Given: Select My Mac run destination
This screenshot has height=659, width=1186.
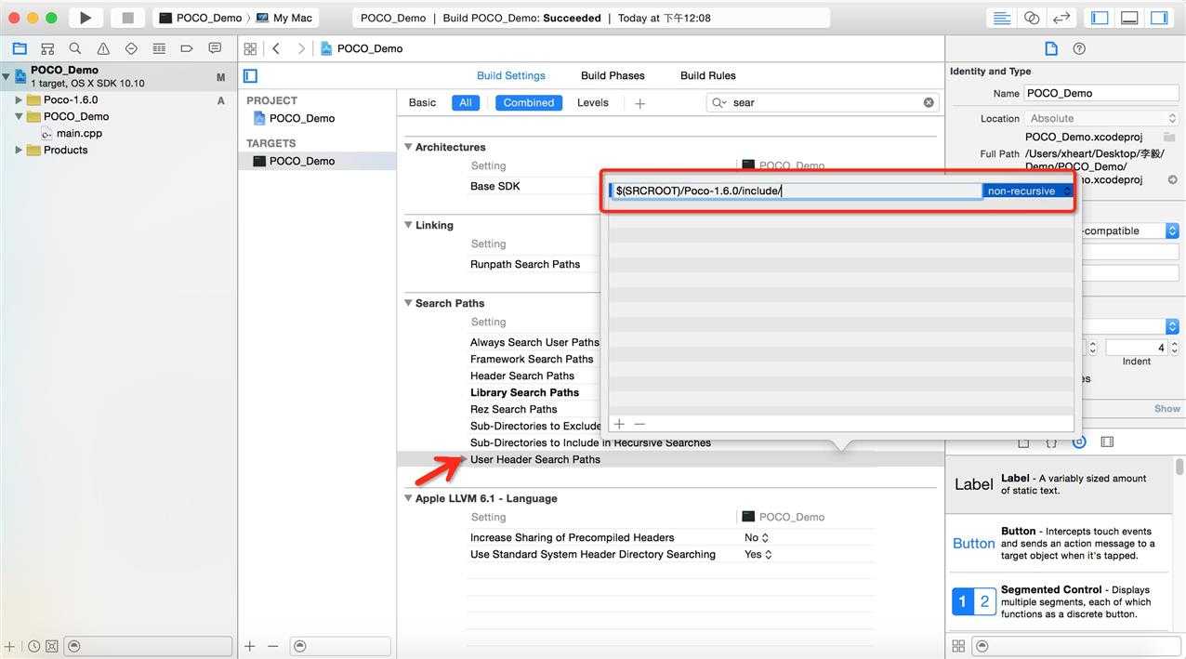Looking at the screenshot, I should (x=284, y=18).
